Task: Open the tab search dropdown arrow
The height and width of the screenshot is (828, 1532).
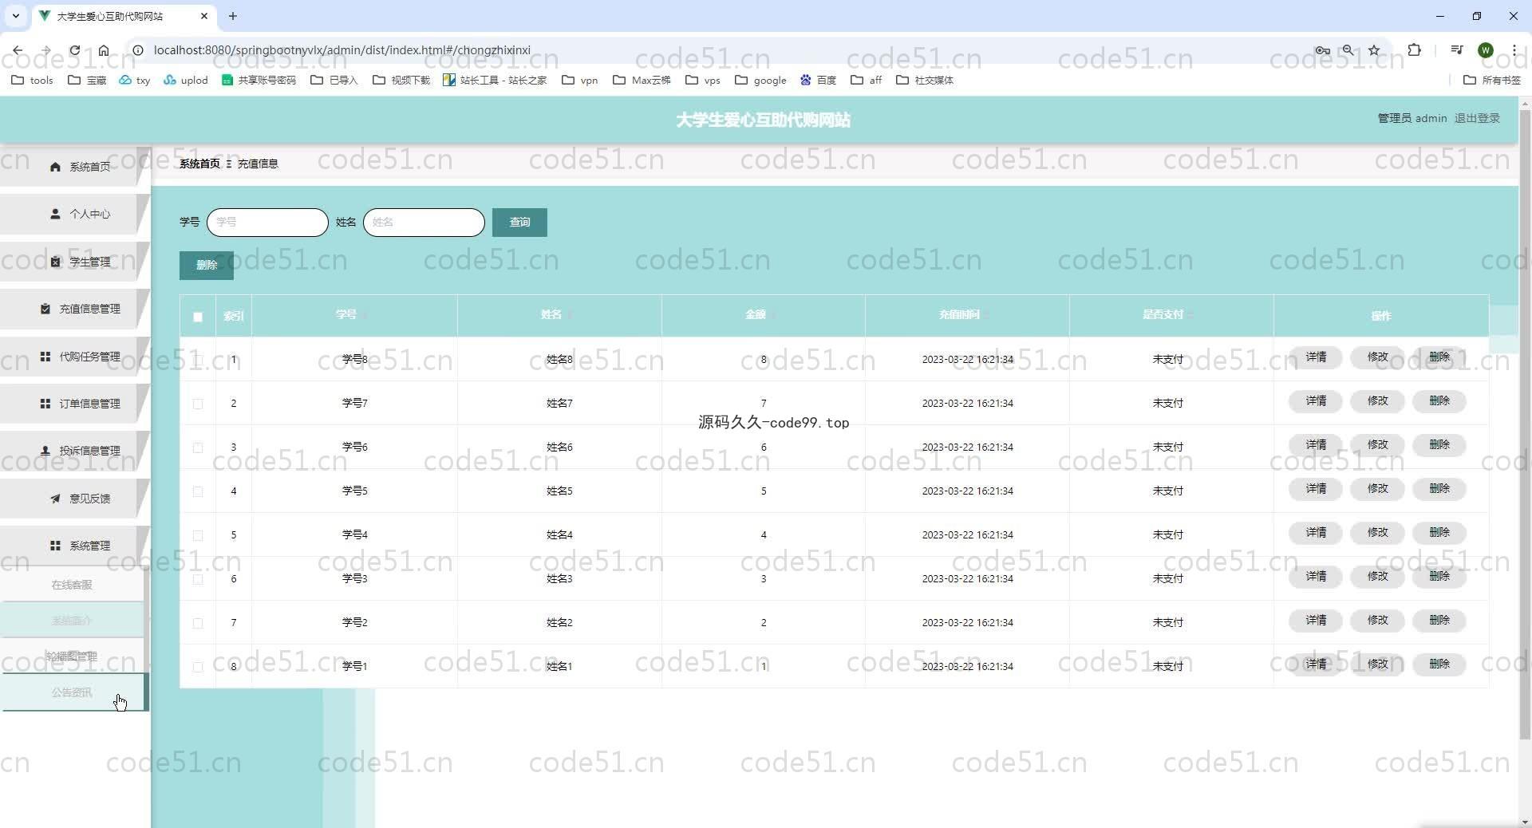Action: click(x=15, y=16)
